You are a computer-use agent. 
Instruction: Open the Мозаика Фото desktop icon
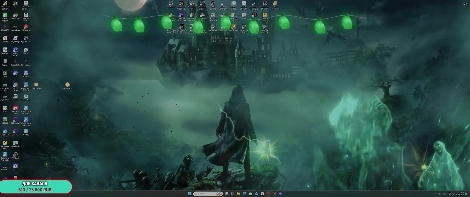pos(5,145)
